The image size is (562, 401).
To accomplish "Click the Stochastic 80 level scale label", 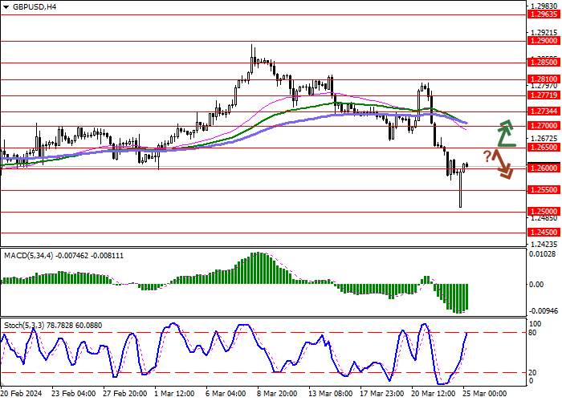I will (x=532, y=333).
